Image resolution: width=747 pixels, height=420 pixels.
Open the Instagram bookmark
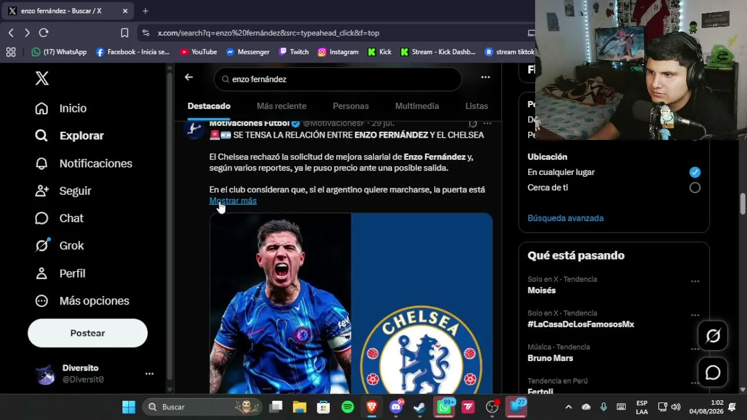(338, 52)
